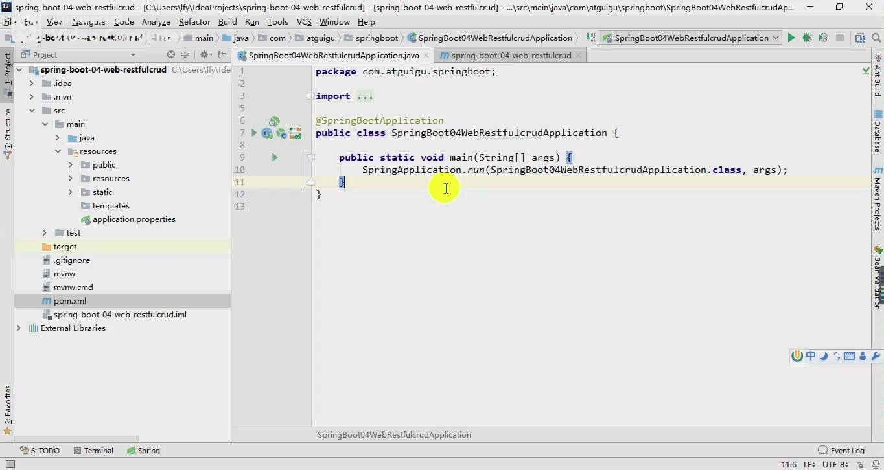Open the LF line separator selector

(809, 464)
